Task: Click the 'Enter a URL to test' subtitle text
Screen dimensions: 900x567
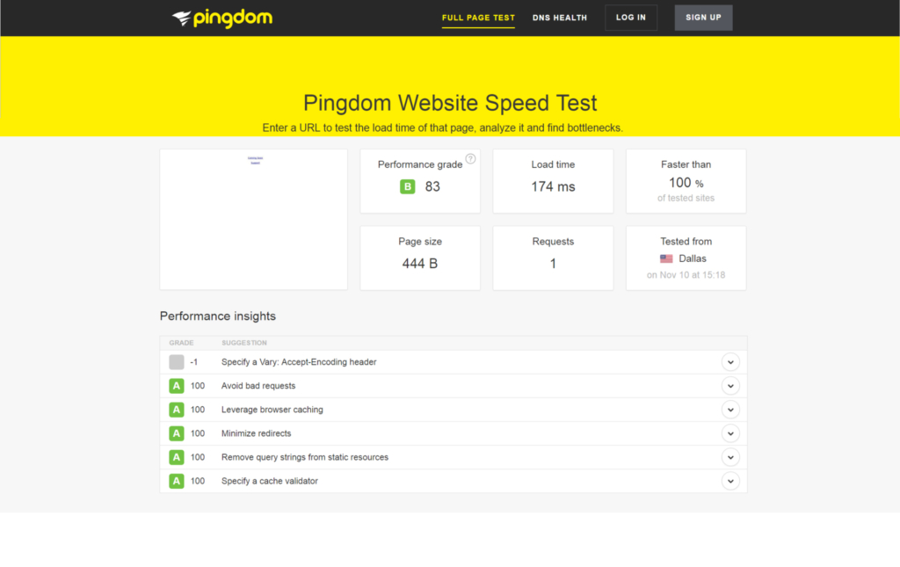Action: point(443,128)
